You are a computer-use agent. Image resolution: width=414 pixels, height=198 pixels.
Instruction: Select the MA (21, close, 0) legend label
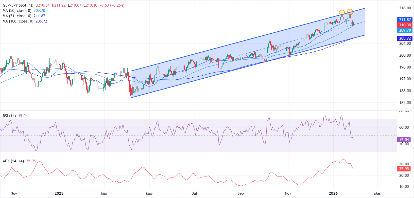(x=17, y=16)
